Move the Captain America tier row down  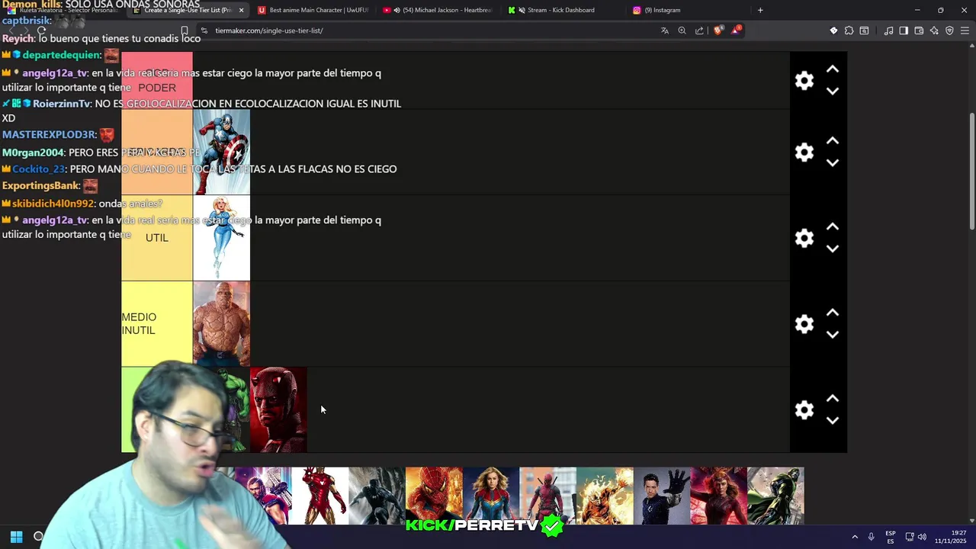833,162
